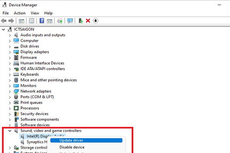This screenshot has width=230, height=153.
Task: Expand the Software components category
Action: tap(10, 120)
